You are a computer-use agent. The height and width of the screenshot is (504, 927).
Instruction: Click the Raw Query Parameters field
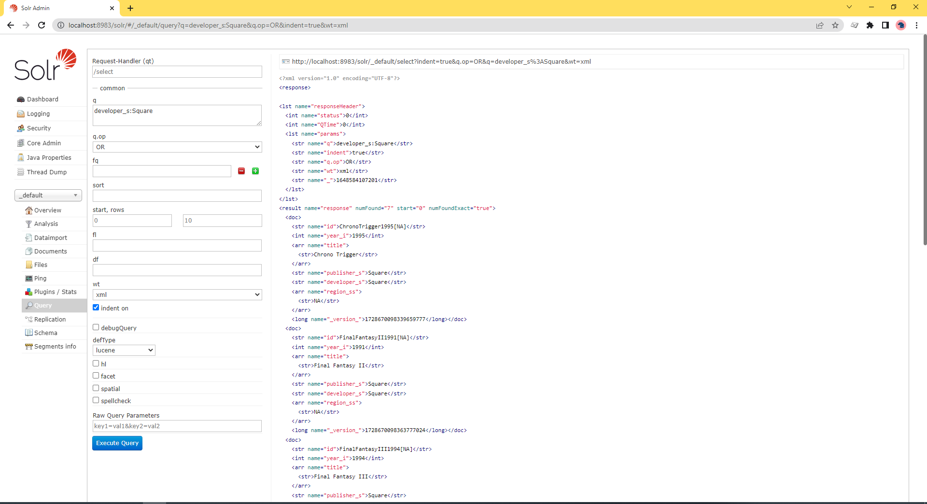pos(177,426)
